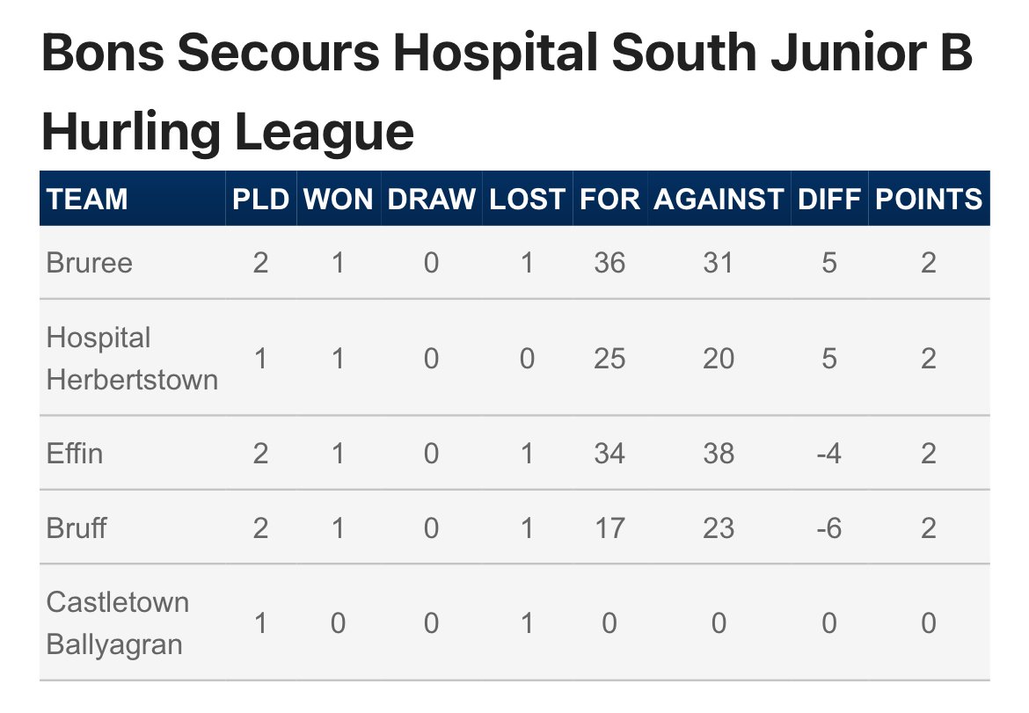
Task: Click Hospital Herbertstown's FOR value 25
Action: (x=609, y=359)
